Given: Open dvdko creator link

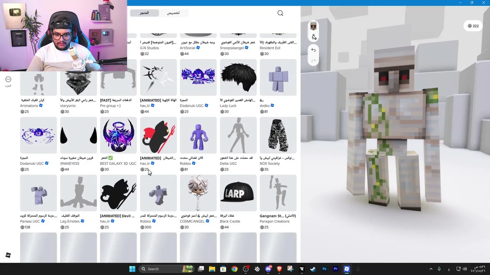Looking at the screenshot, I should [x=265, y=106].
